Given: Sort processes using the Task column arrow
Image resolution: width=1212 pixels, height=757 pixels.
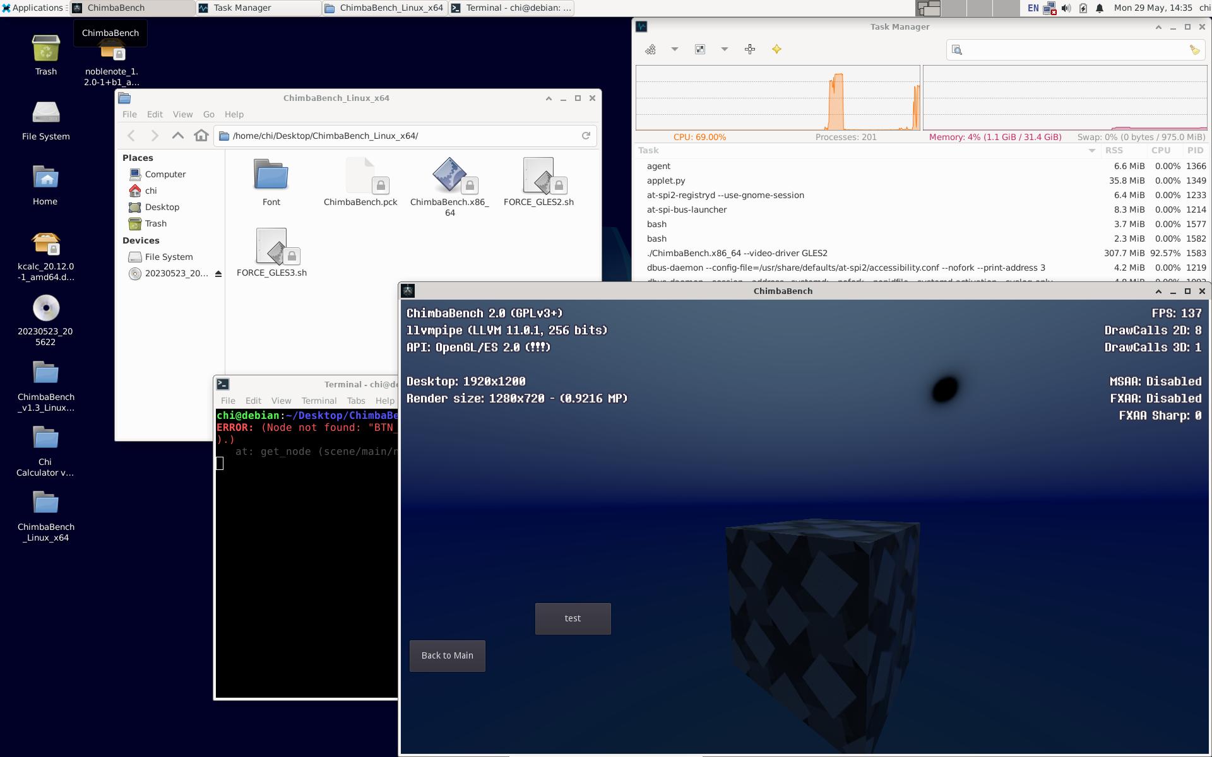Looking at the screenshot, I should 1091,151.
